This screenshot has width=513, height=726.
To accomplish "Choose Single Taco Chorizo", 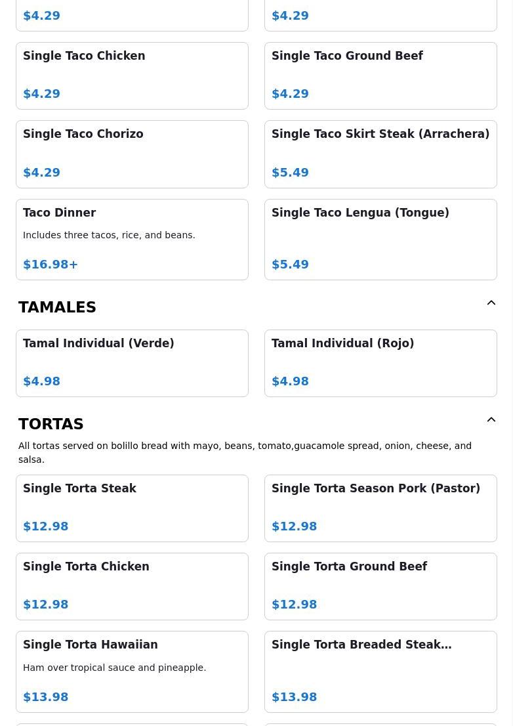I will coord(132,154).
